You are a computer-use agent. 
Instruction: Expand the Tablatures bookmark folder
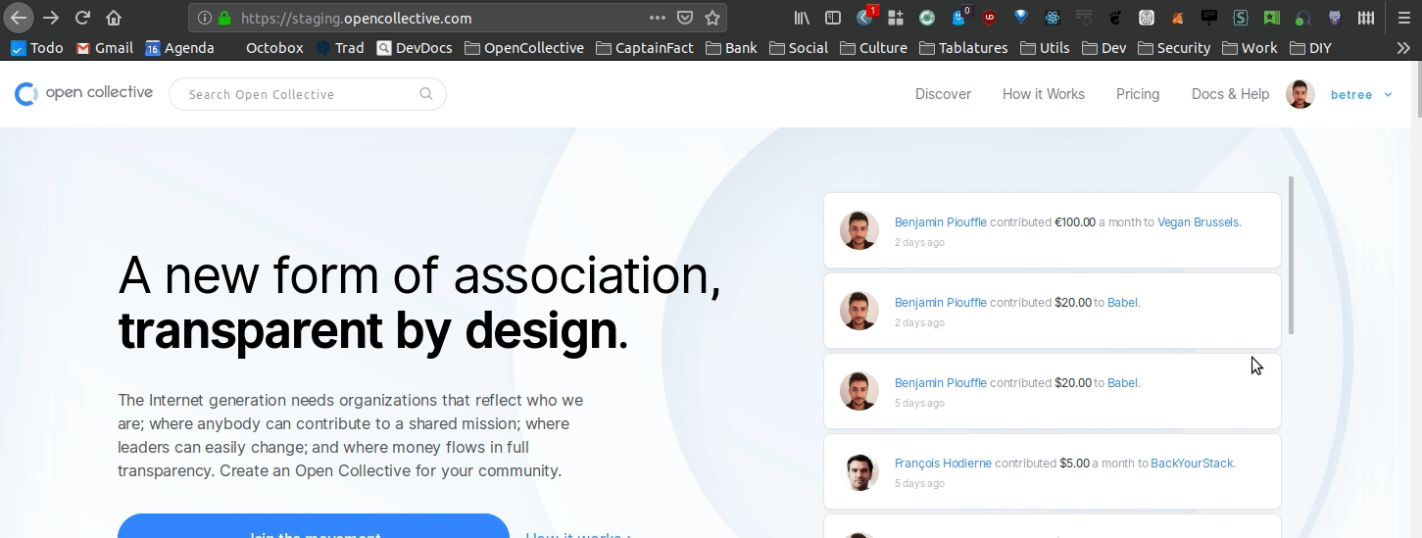pos(963,48)
